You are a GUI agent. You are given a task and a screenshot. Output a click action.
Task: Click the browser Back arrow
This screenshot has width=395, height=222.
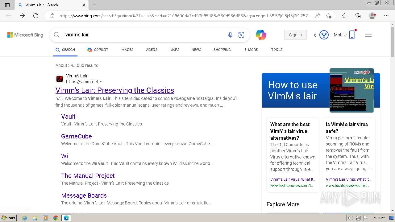click(9, 16)
